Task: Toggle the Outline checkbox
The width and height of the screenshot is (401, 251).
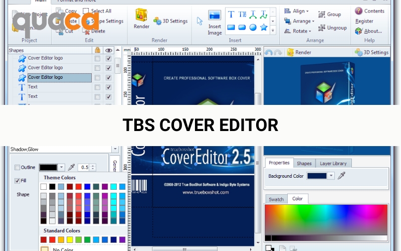Action: pyautogui.click(x=17, y=168)
